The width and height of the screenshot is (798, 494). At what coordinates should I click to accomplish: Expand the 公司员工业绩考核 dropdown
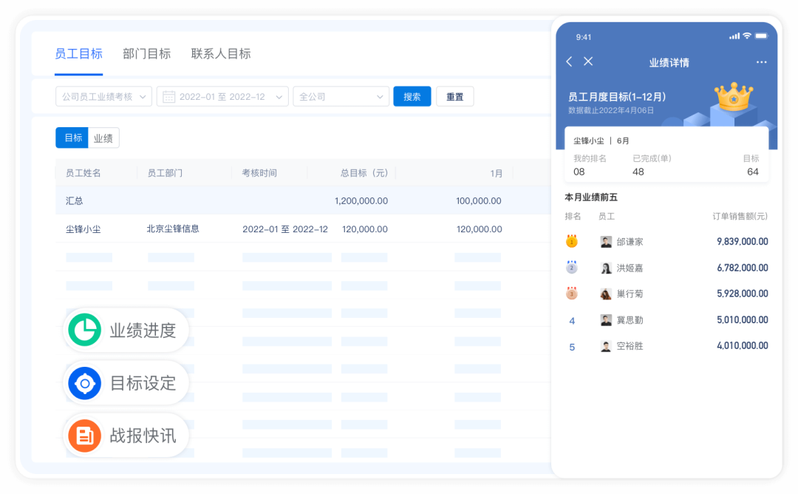click(x=104, y=97)
